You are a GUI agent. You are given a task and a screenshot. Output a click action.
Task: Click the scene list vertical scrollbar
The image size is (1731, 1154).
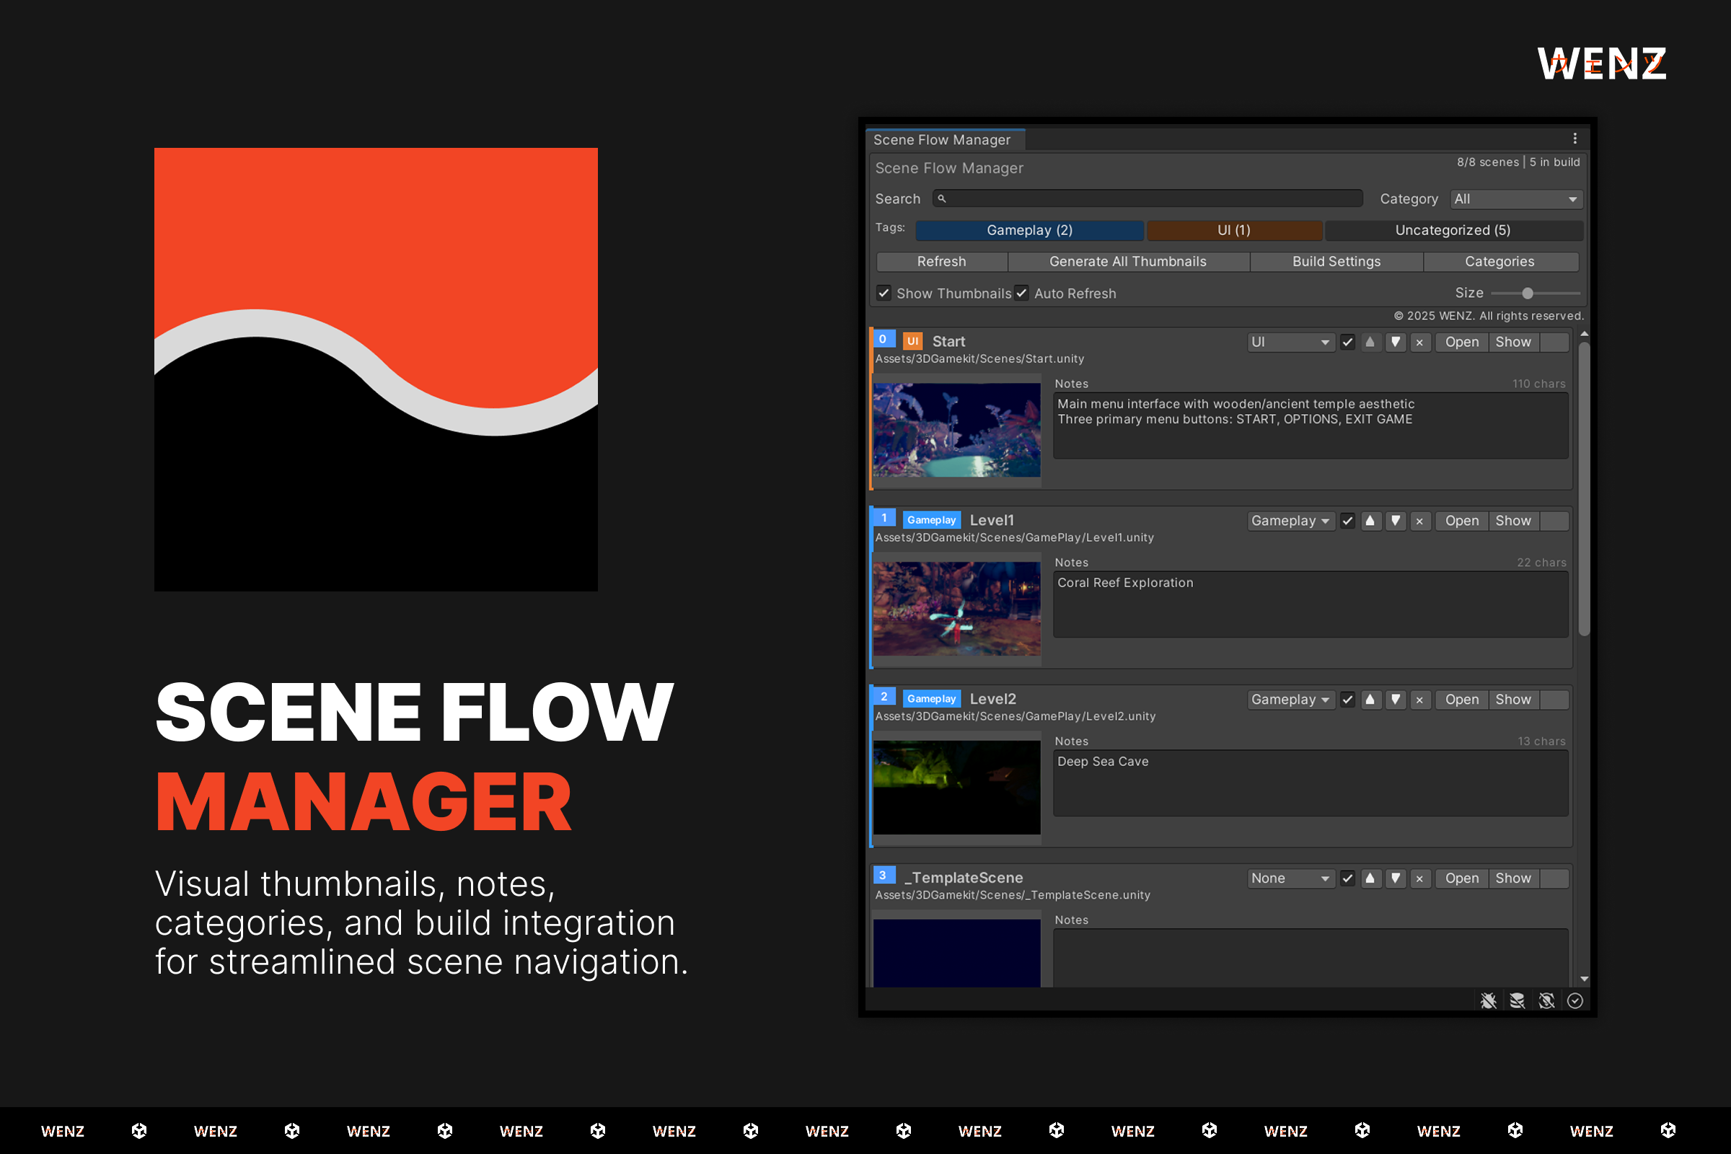(x=1585, y=489)
